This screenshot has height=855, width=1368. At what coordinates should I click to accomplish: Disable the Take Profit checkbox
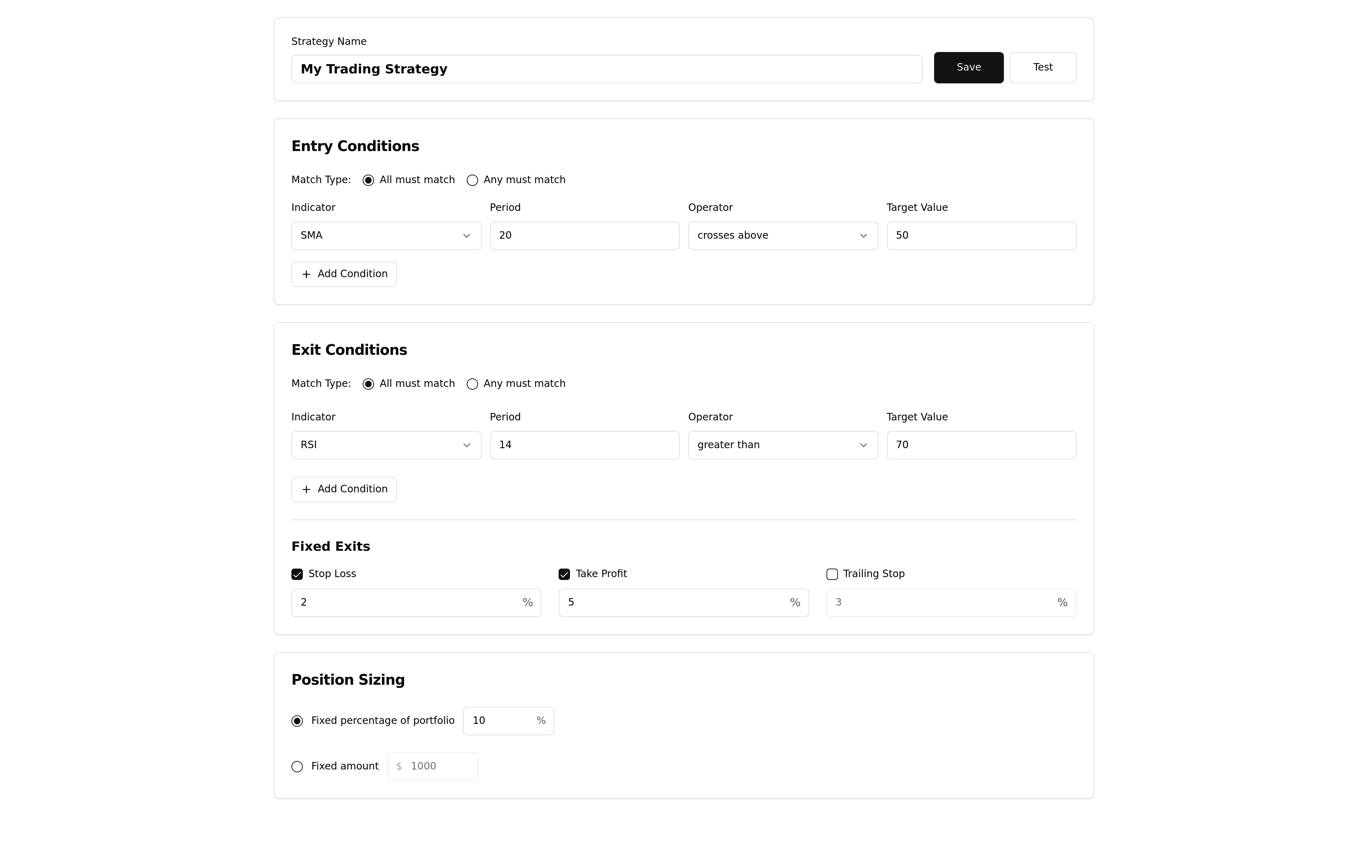tap(564, 574)
